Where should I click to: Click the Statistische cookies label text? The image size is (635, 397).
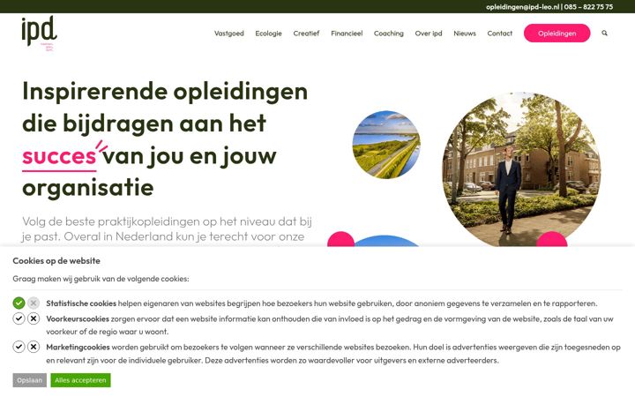point(81,303)
